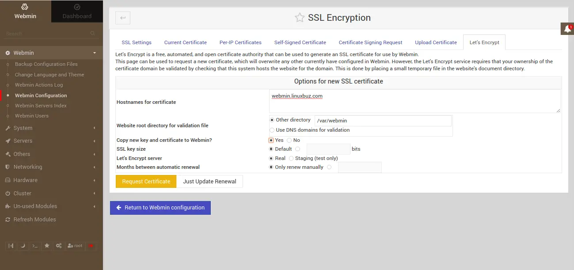Click the night mode moon icon
The width and height of the screenshot is (574, 270).
23,246
